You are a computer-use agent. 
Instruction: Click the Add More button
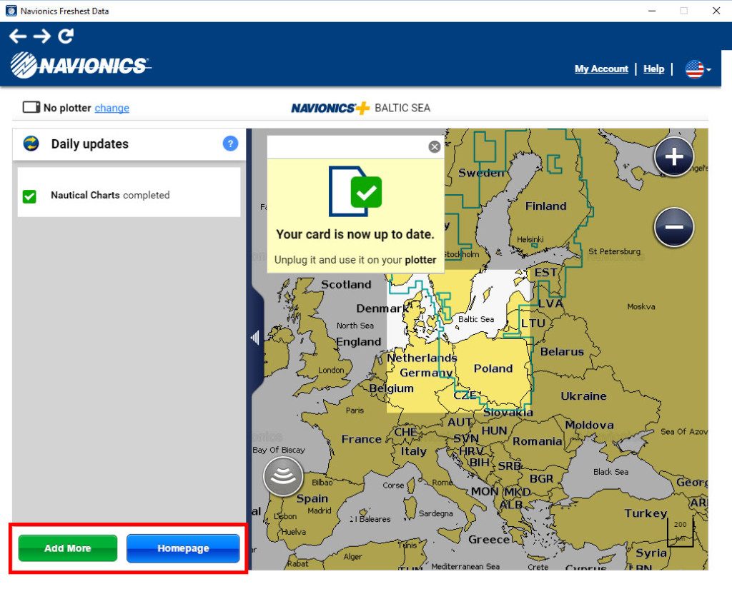click(x=68, y=548)
